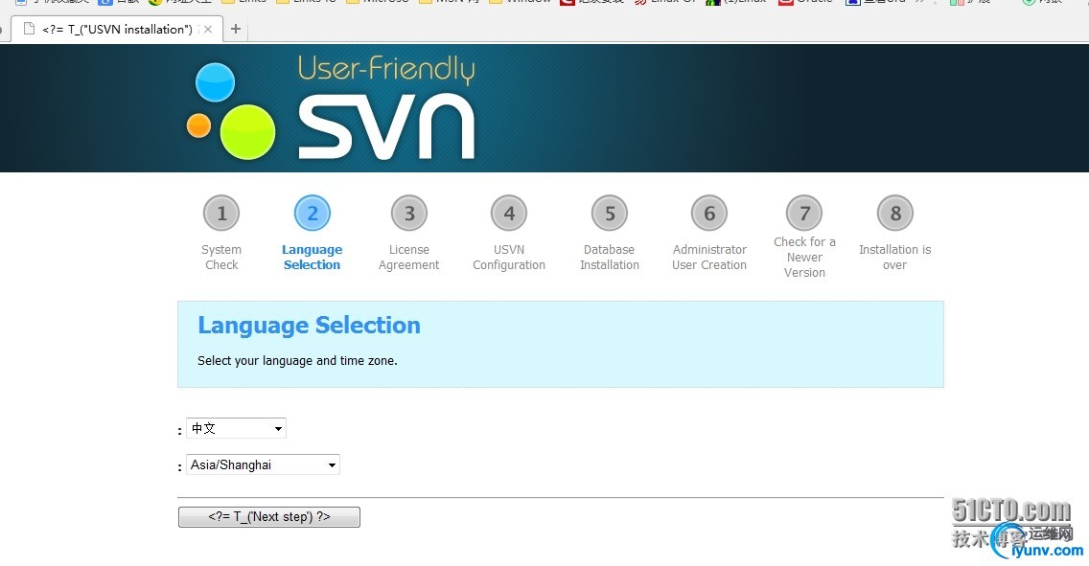The height and width of the screenshot is (566, 1089).
Task: Click the step 6 circle icon
Action: click(709, 213)
